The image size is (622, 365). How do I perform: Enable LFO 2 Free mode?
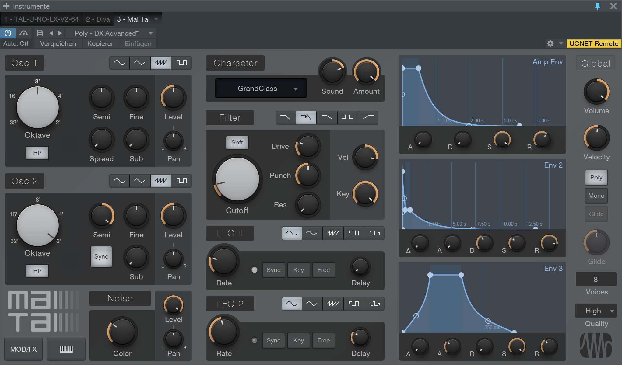(x=323, y=340)
